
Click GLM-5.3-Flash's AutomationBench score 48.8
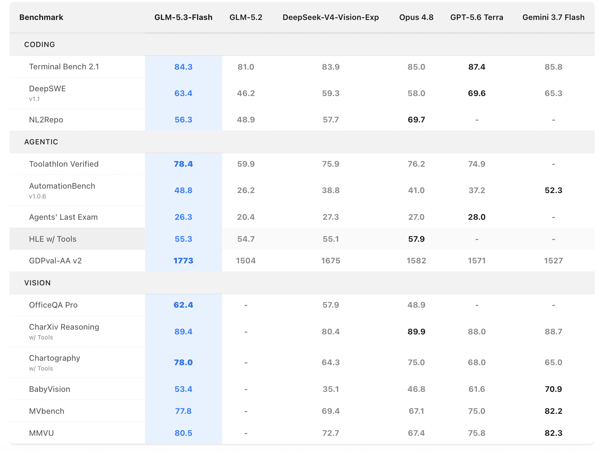[183, 190]
